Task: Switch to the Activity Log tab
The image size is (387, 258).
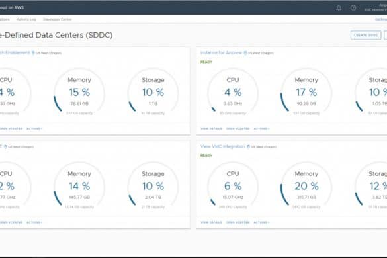Action: click(26, 19)
